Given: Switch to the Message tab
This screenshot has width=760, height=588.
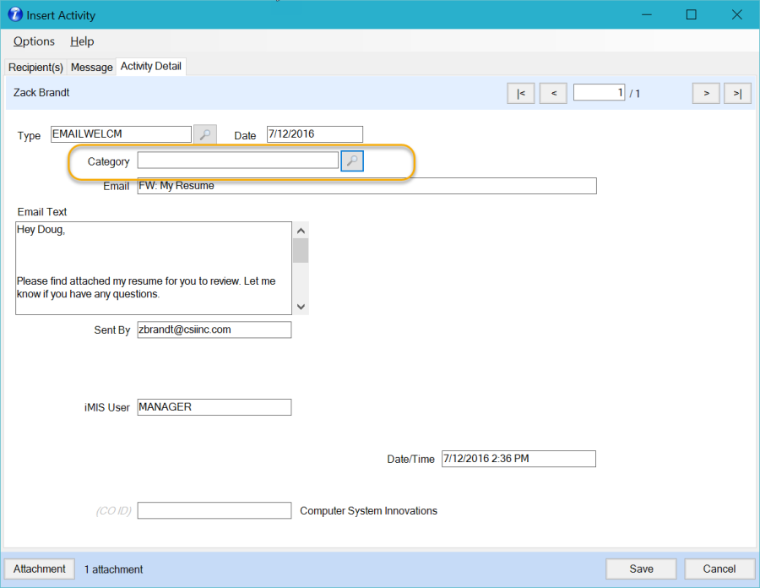Looking at the screenshot, I should 91,67.
